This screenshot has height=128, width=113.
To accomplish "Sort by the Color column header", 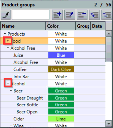I will [x=60, y=26].
